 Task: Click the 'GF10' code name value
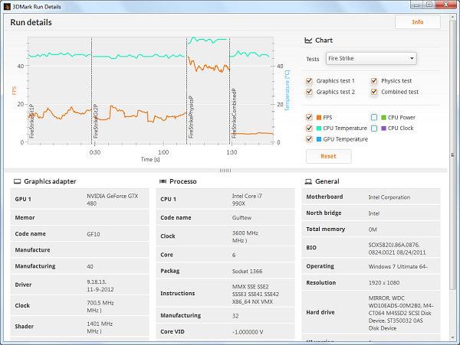point(94,234)
